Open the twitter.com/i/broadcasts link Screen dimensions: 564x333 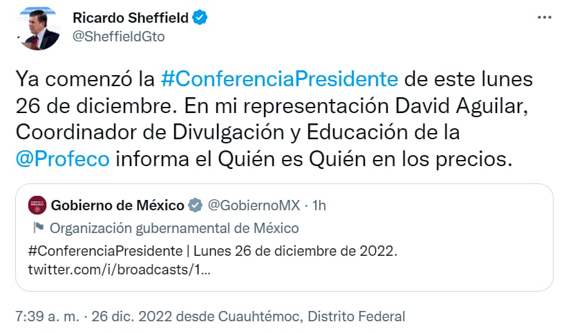(120, 268)
